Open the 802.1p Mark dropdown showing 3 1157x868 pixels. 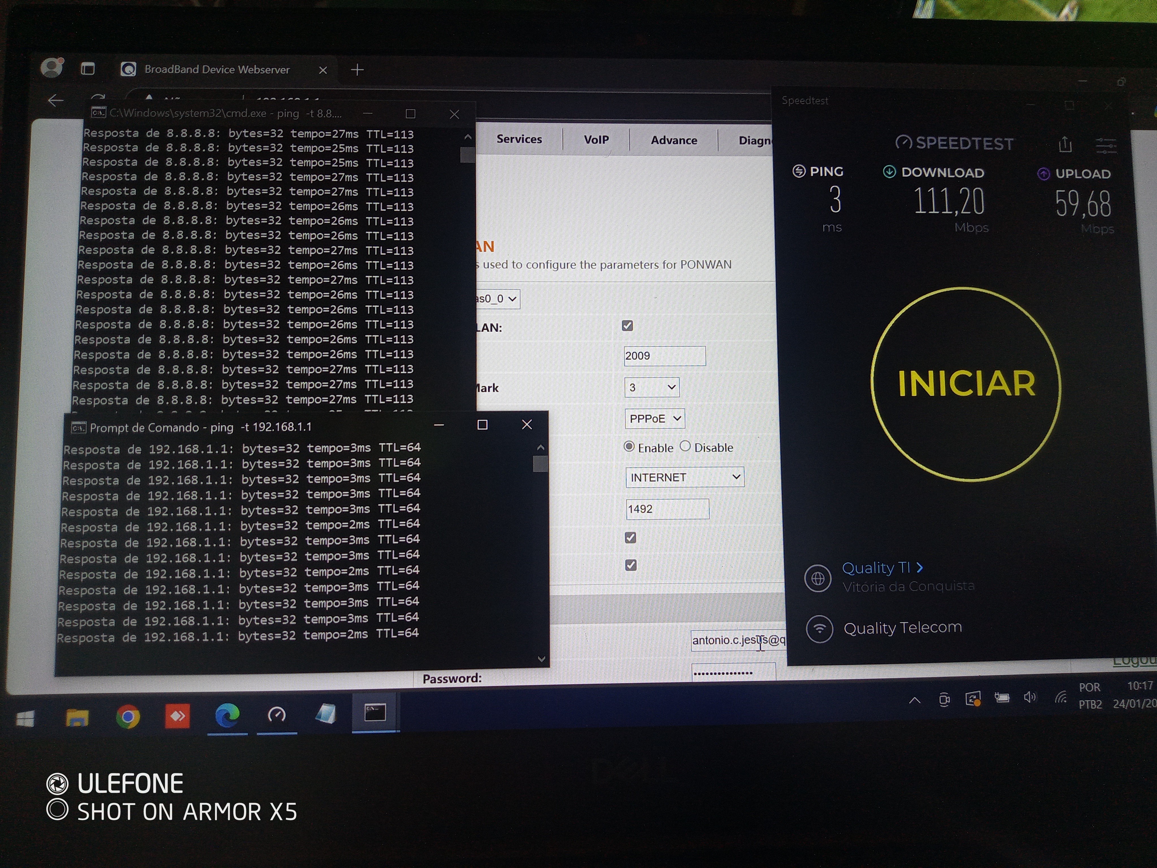[x=651, y=387]
